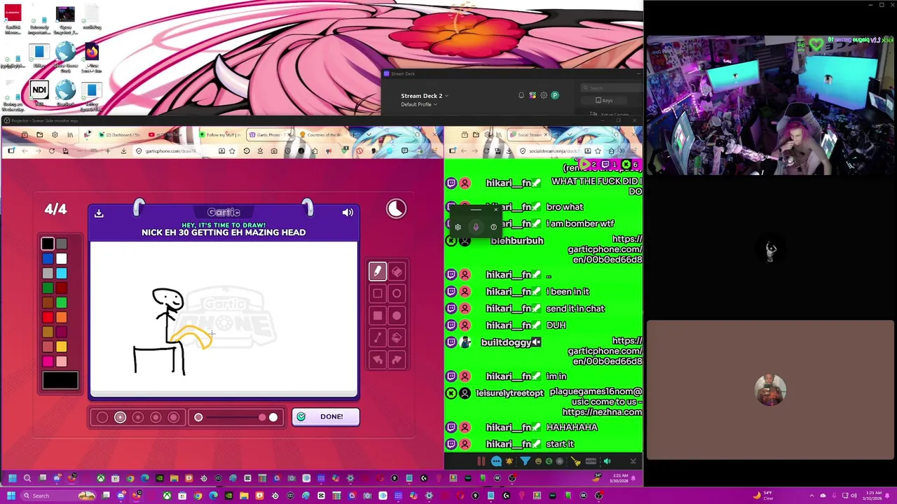
Task: Open the large current-color box
Action: [x=60, y=381]
